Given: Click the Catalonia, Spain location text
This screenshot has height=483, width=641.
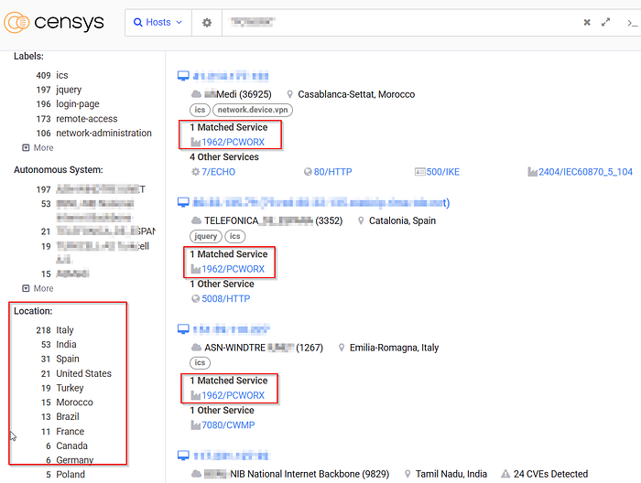Looking at the screenshot, I should pos(402,220).
